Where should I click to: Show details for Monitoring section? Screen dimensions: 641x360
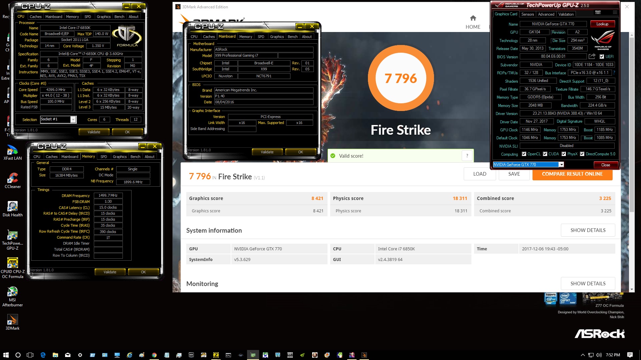point(588,284)
